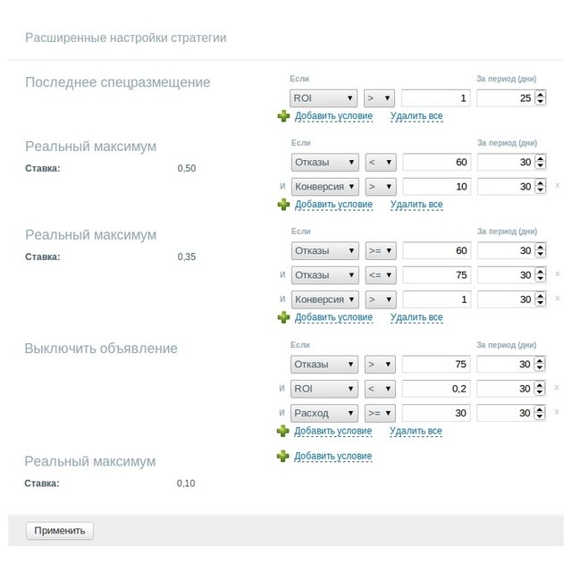
Task: Remove the Конверсия > 1 condition row
Action: pyautogui.click(x=558, y=299)
